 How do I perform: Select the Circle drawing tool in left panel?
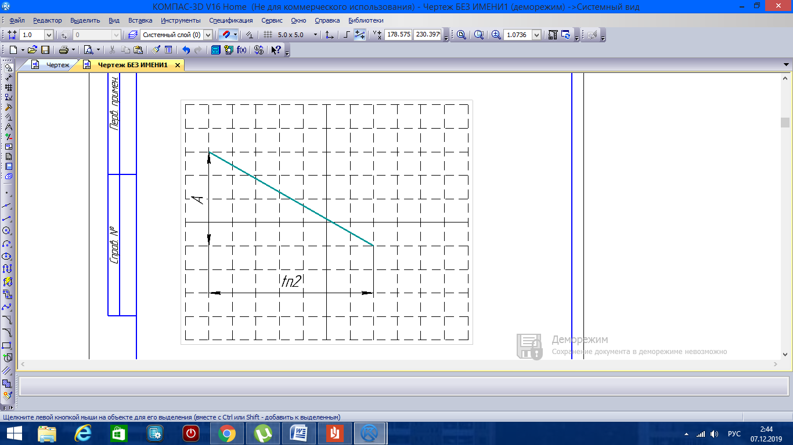coord(7,231)
